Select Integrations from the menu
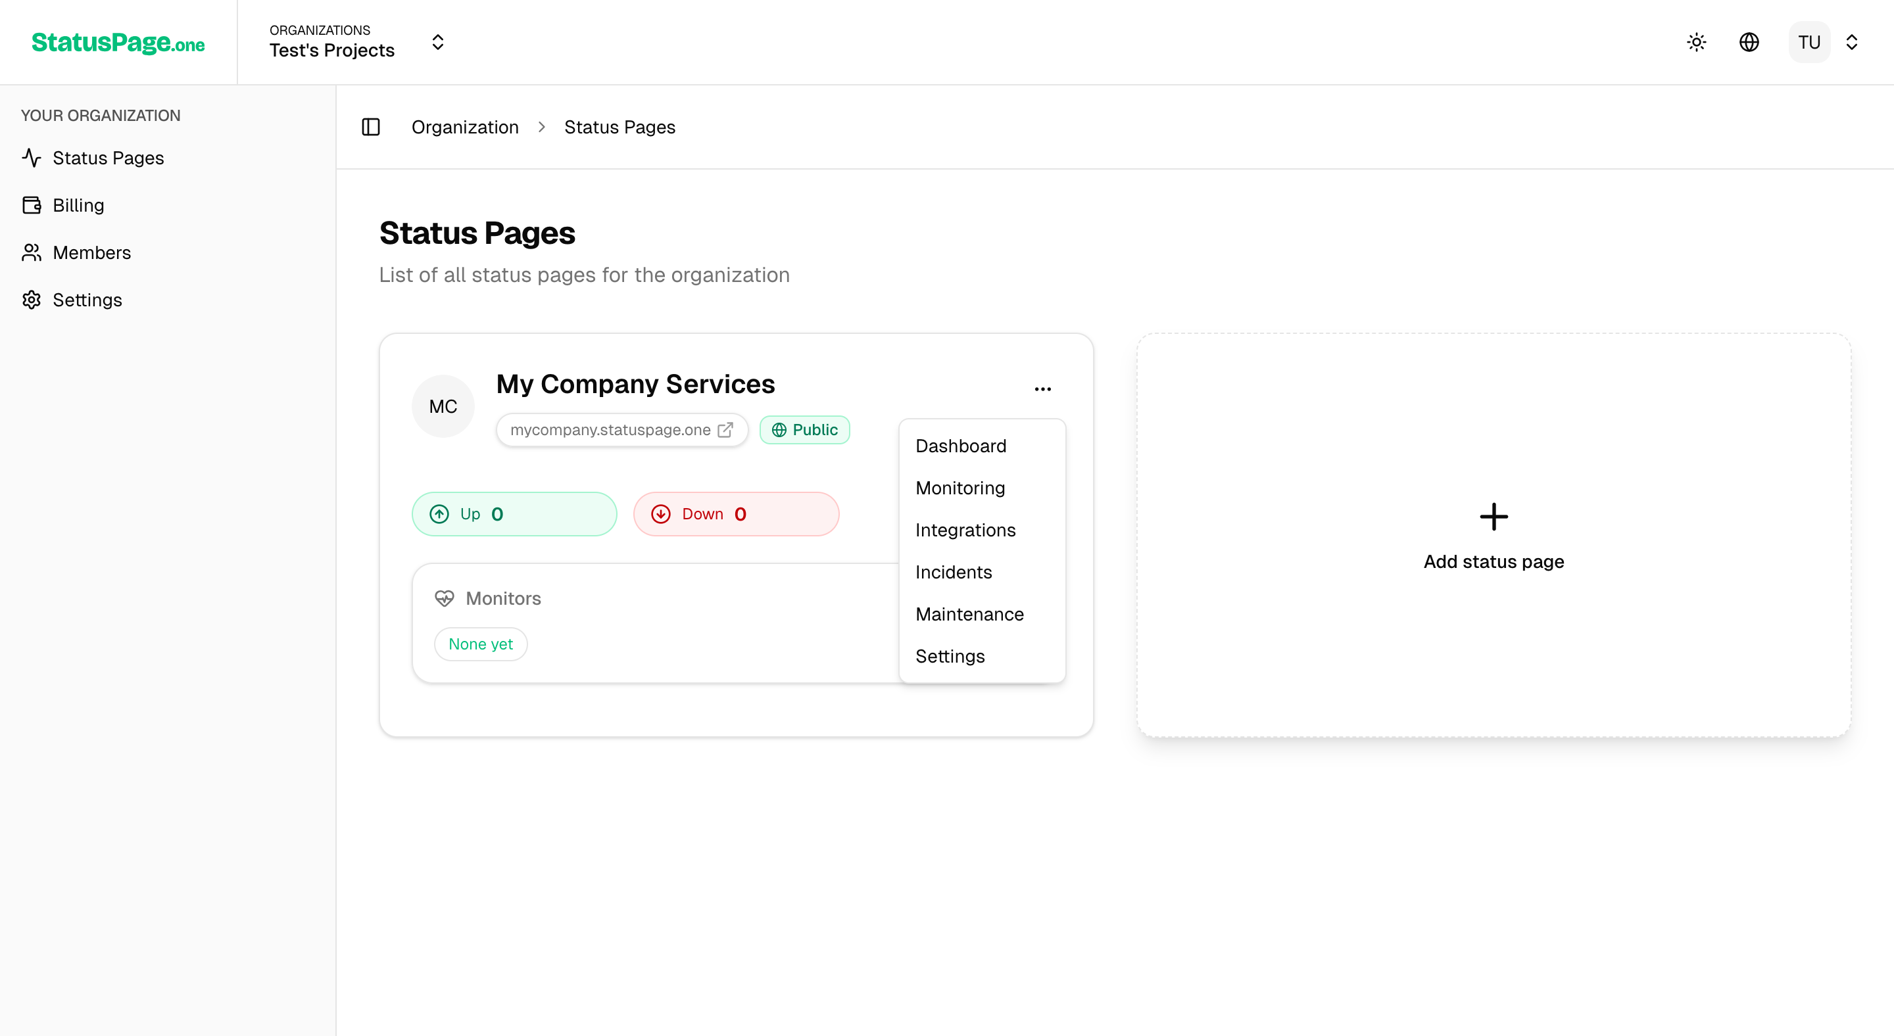This screenshot has width=1894, height=1036. (x=982, y=530)
